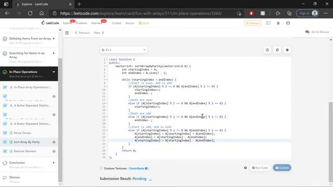Open the console help question icon
This screenshot has width=333, height=187.
point(246,168)
